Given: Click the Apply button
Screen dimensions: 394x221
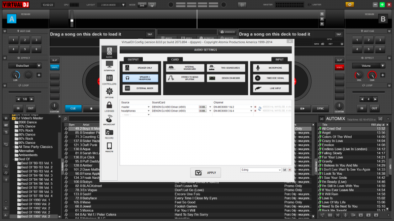Looking at the screenshot, I should (205, 172).
